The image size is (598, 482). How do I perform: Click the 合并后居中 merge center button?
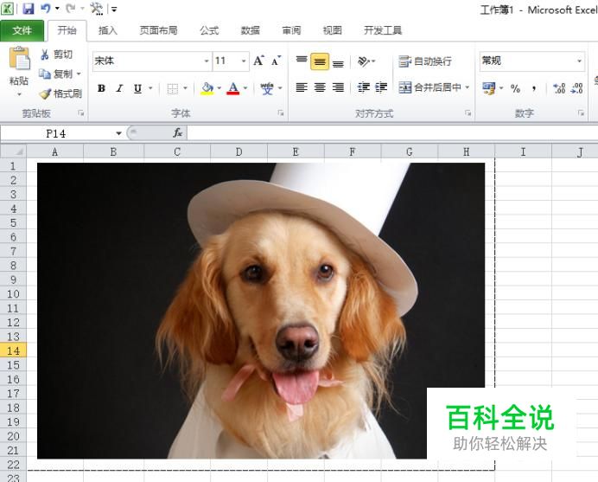coord(429,88)
